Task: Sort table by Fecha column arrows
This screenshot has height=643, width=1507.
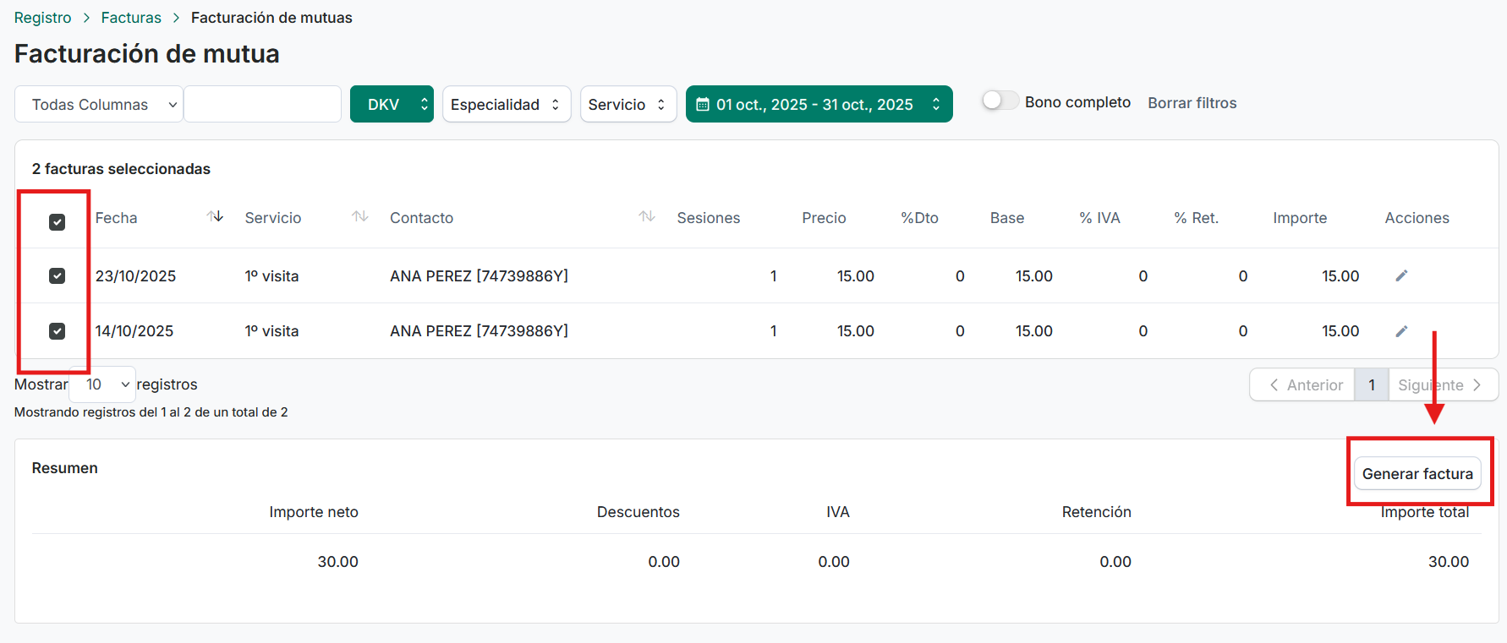Action: (x=215, y=217)
